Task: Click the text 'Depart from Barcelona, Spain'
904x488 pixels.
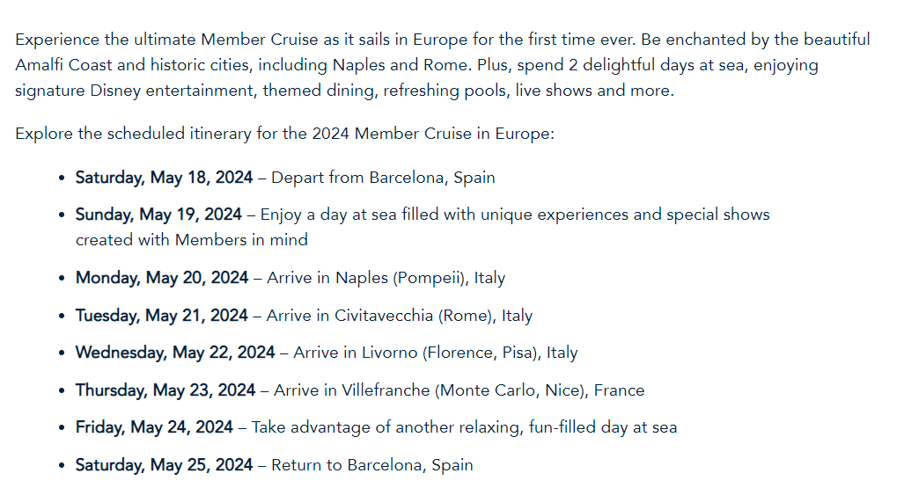Action: pos(383,178)
